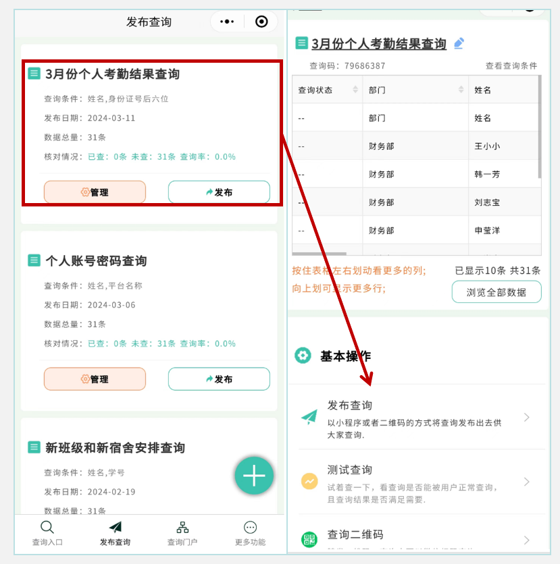560x564 pixels.
Task: Click the mini program close target icon
Action: 261,22
